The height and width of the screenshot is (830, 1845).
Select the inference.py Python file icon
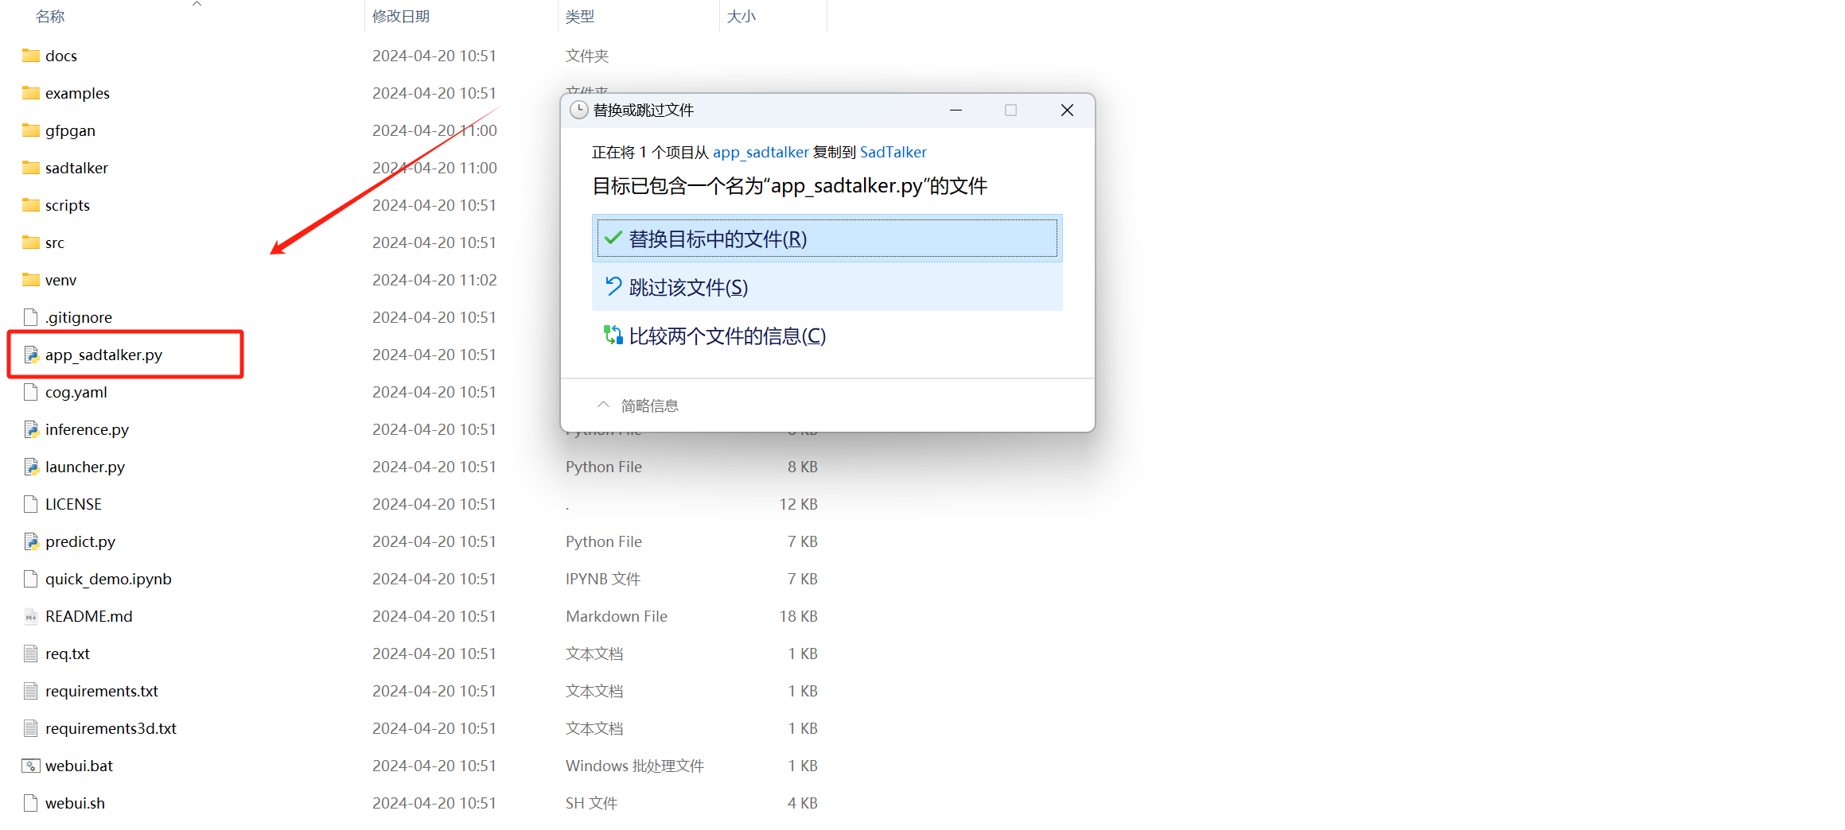(x=32, y=429)
